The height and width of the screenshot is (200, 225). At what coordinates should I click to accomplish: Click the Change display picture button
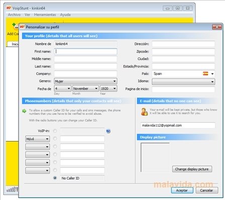point(192,169)
